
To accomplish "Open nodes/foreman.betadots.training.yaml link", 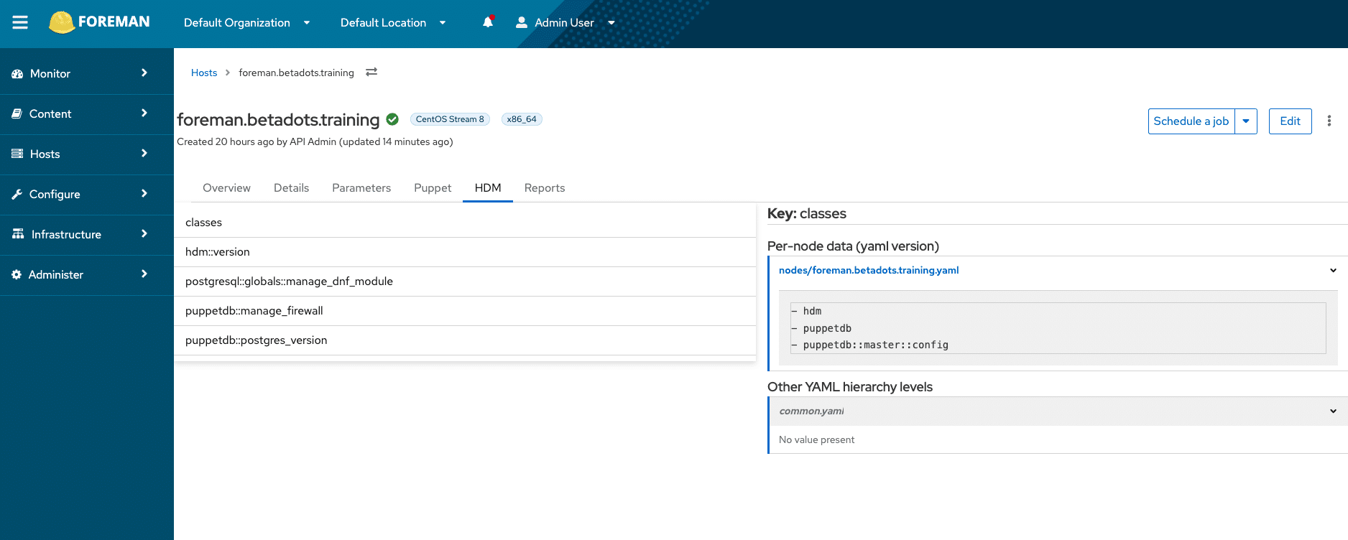I will 869,270.
